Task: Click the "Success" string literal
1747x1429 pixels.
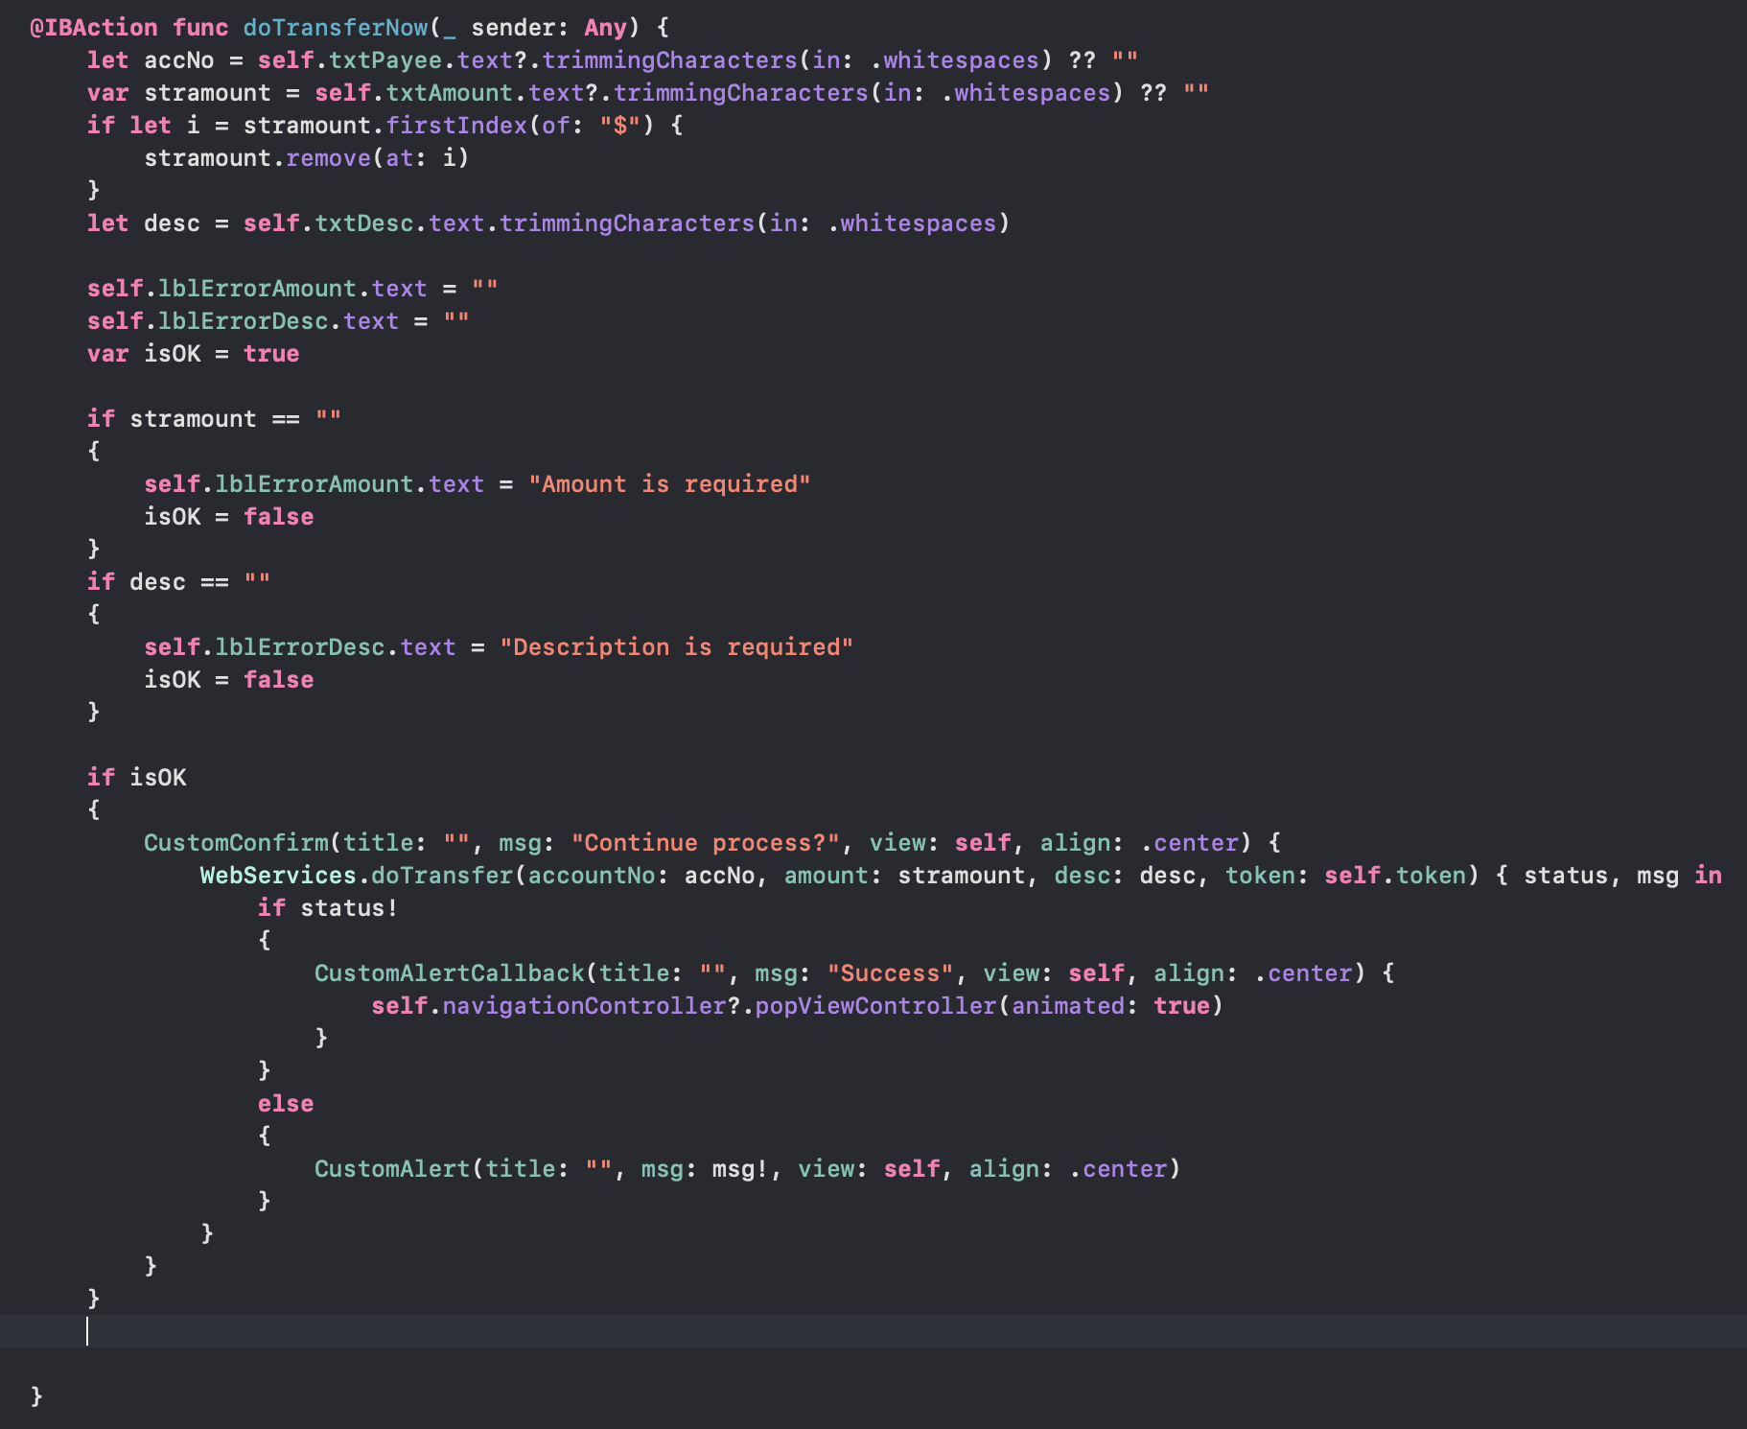Action: (891, 973)
